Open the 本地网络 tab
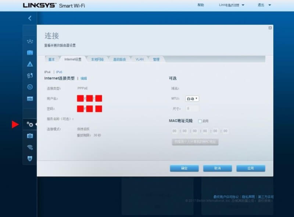The height and width of the screenshot is (217, 294). [x=98, y=59]
